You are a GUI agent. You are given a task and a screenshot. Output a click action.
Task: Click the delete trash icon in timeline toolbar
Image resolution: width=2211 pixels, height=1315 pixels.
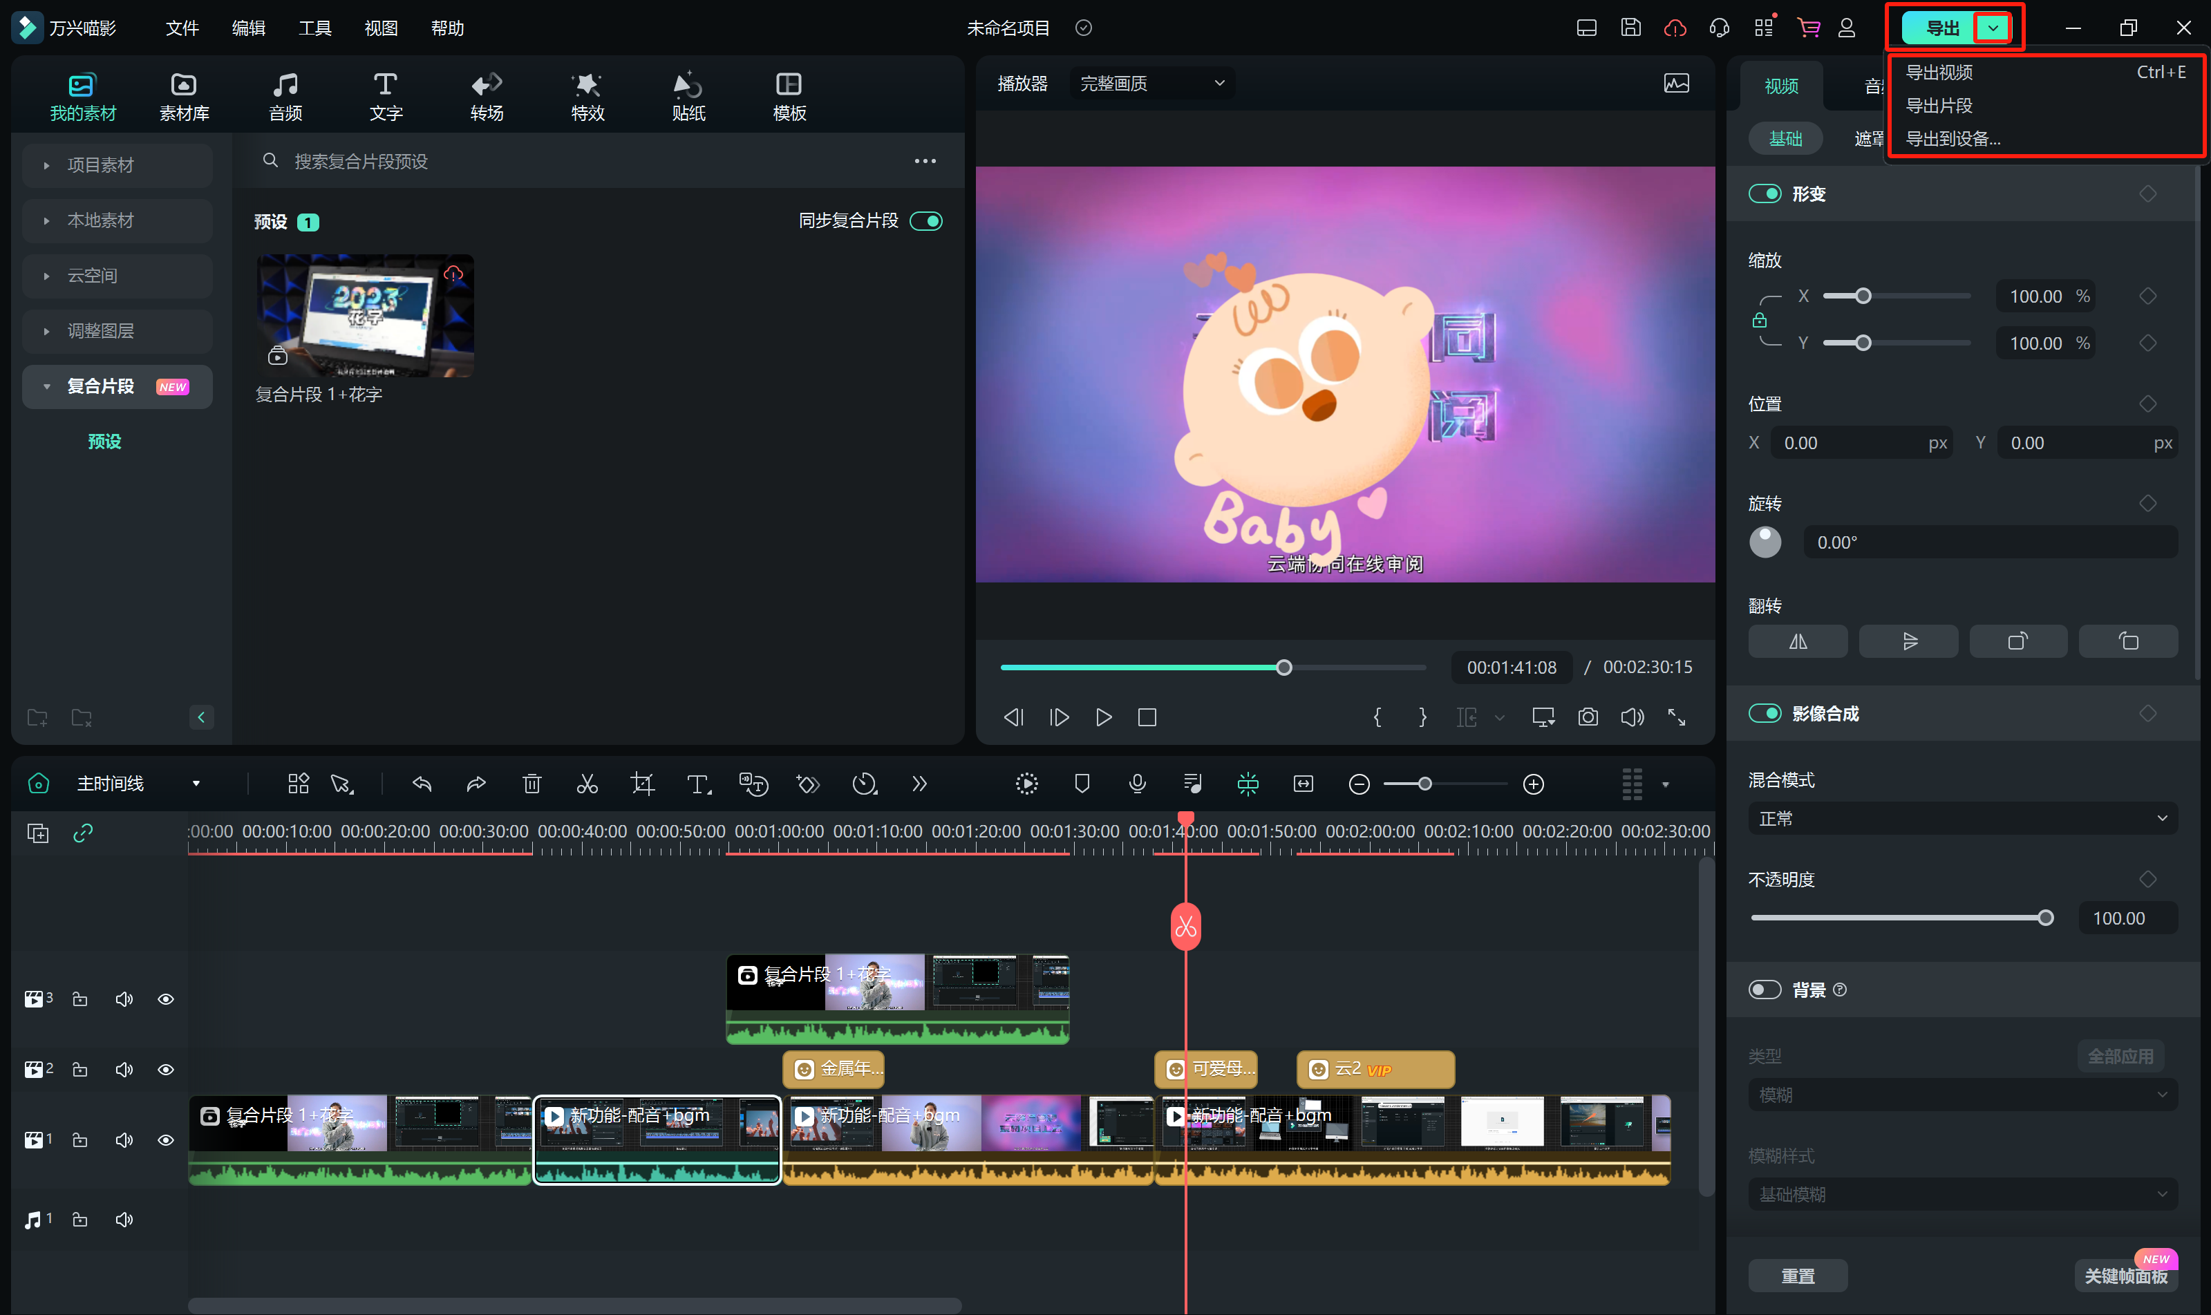531,784
